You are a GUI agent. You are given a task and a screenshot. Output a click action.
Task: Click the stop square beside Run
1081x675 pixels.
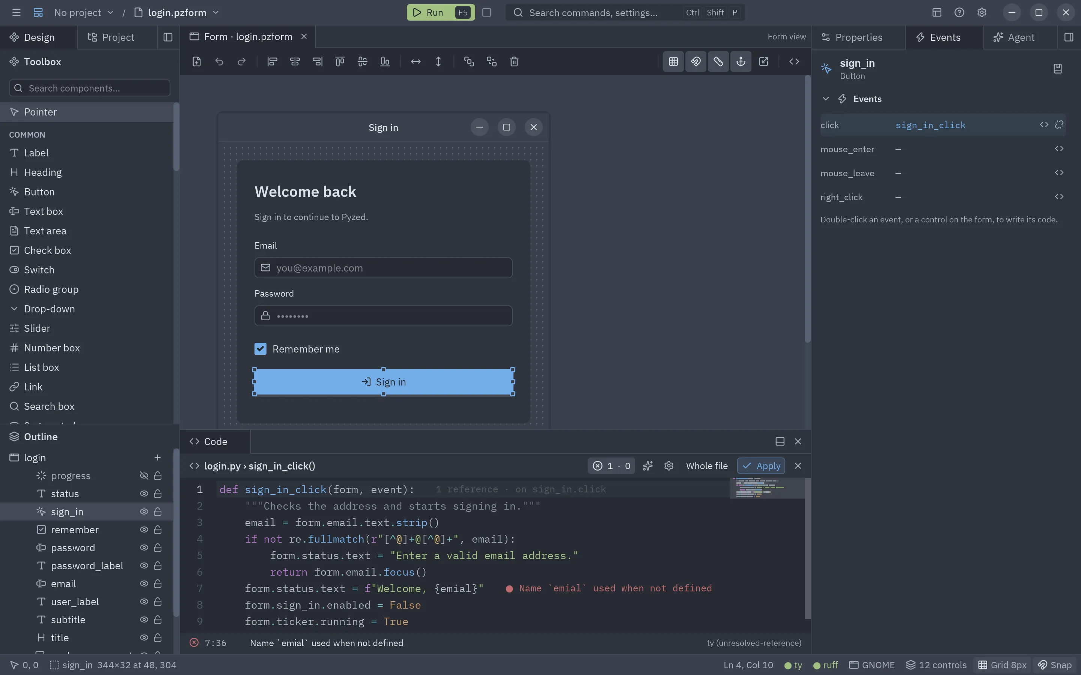[x=487, y=12]
